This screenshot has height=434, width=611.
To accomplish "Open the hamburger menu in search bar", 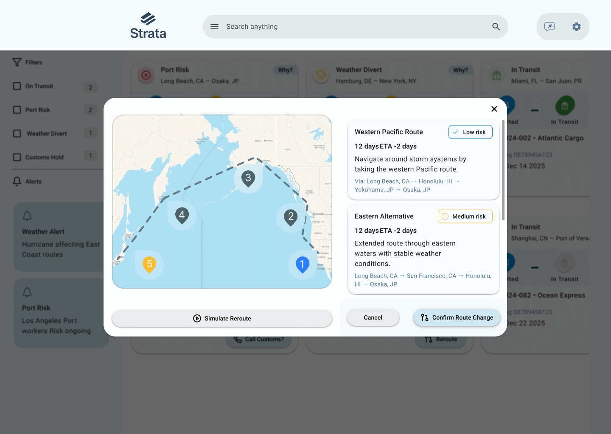I will [x=215, y=27].
